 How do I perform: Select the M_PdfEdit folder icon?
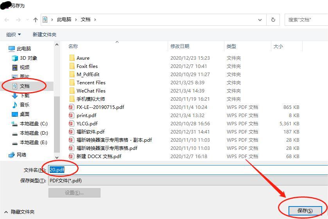[72, 75]
